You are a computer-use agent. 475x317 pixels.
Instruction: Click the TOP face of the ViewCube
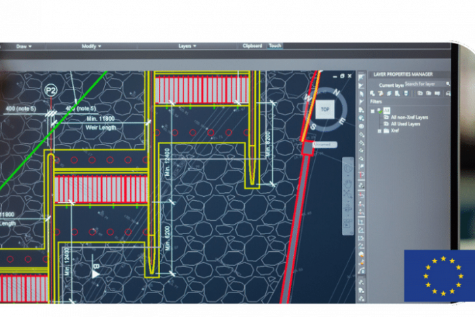tap(325, 109)
